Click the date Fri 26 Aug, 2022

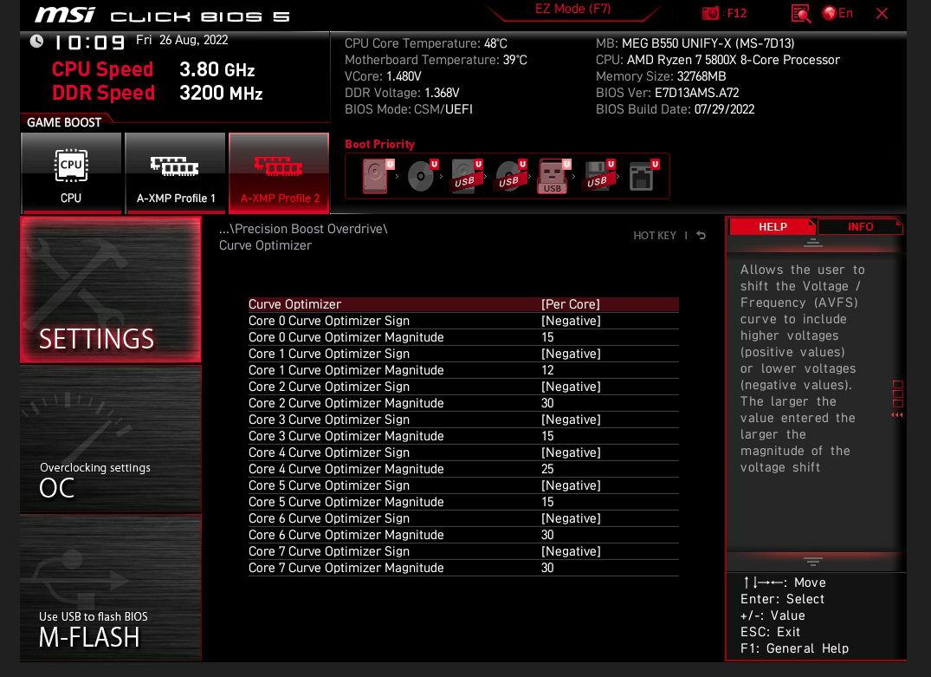point(182,40)
